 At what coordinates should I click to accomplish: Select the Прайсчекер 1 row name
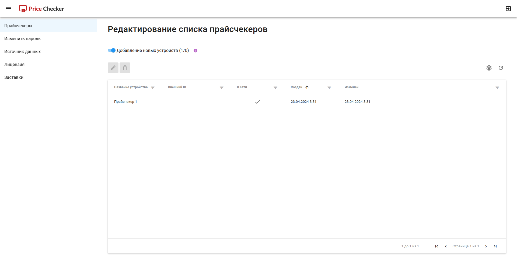point(125,102)
